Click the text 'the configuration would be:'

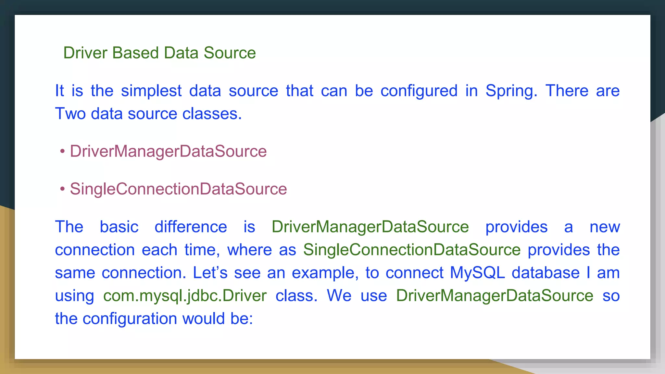(x=154, y=318)
